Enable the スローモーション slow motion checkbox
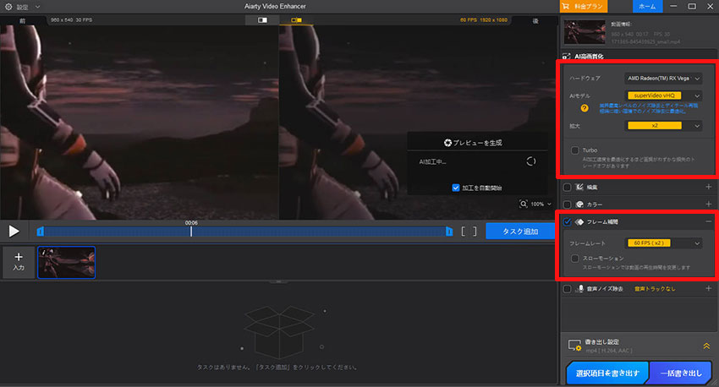The image size is (719, 387). coord(574,259)
